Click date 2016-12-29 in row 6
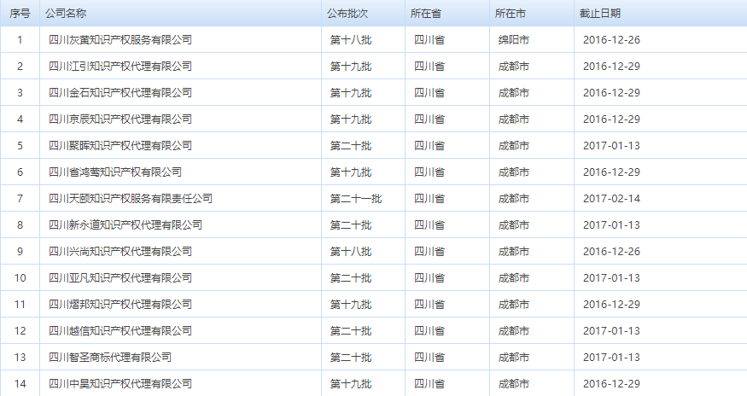 611,172
